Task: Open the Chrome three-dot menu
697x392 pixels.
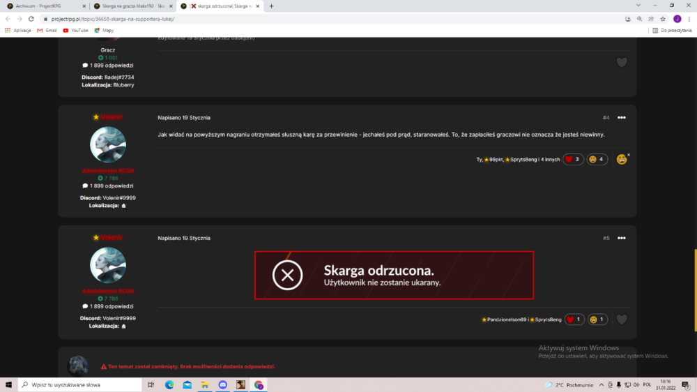Action: pos(689,19)
